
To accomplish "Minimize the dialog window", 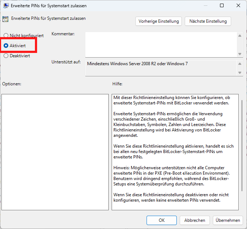I will pyautogui.click(x=205, y=5).
